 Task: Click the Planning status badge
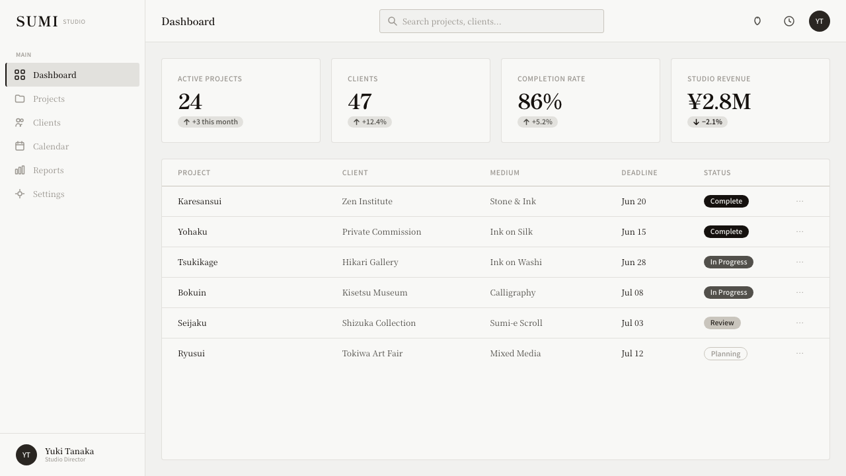(x=726, y=354)
